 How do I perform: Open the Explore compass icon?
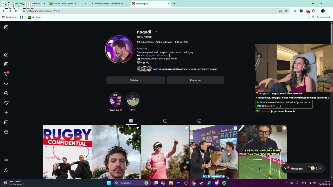6,93
